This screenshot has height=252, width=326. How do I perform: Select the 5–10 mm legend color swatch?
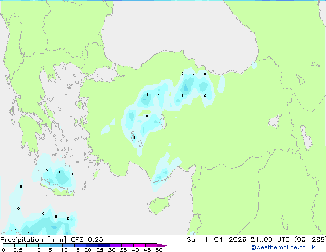tap(57, 245)
